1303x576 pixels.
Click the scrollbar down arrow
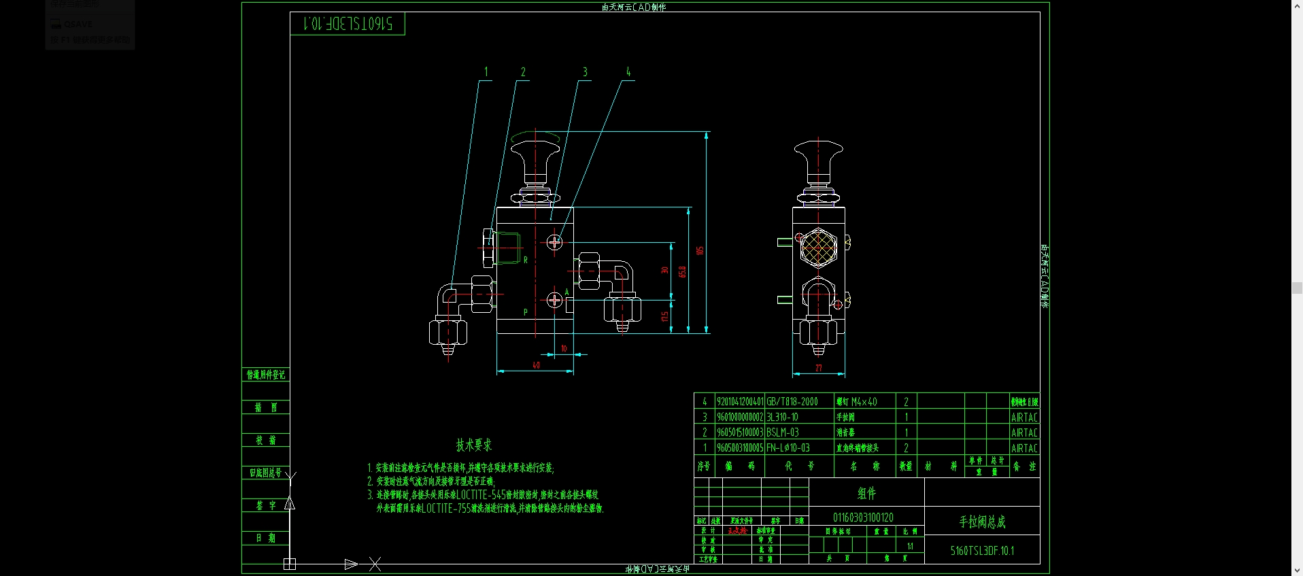pyautogui.click(x=1297, y=571)
